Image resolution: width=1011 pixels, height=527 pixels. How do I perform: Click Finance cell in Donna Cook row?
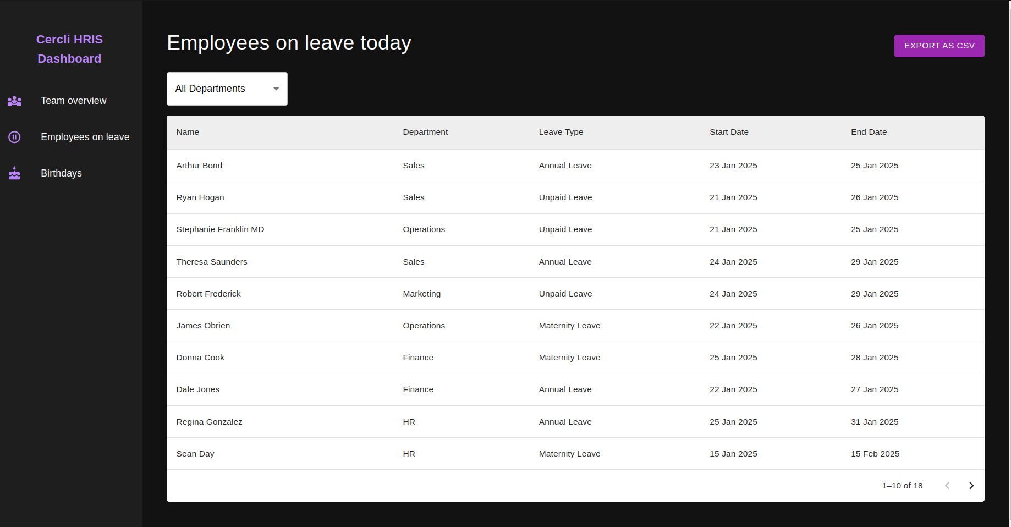[x=418, y=358]
